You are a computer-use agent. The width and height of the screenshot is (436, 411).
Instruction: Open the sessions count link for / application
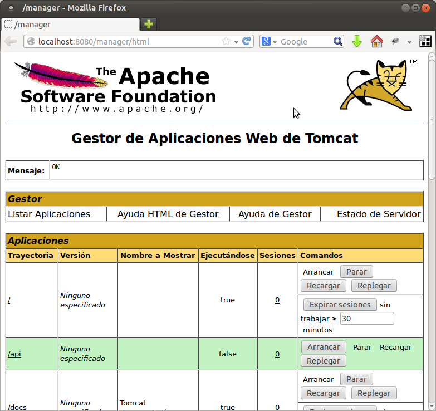pyautogui.click(x=277, y=300)
